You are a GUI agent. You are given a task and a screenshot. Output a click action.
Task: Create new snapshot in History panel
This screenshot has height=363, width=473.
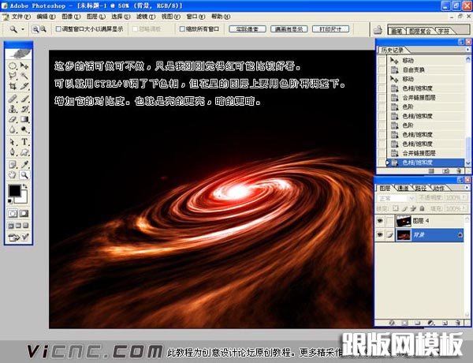445,171
